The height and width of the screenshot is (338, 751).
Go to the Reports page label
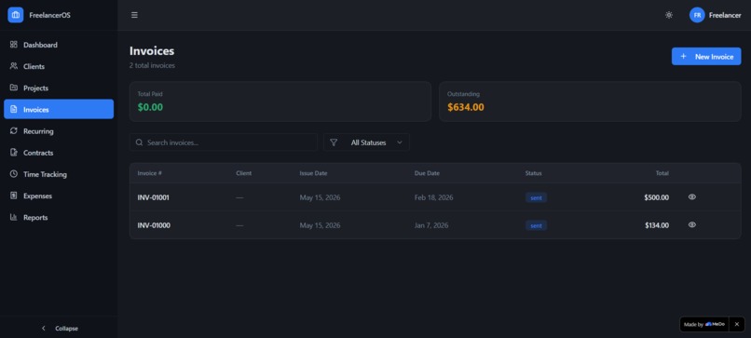click(x=35, y=217)
